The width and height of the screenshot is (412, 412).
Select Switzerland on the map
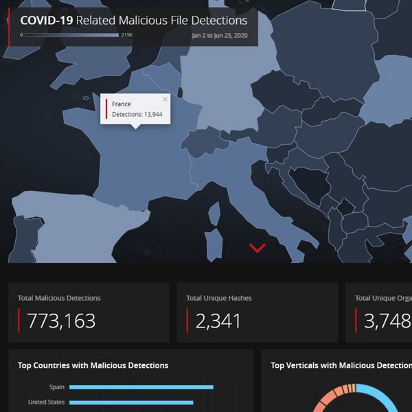[x=204, y=144]
